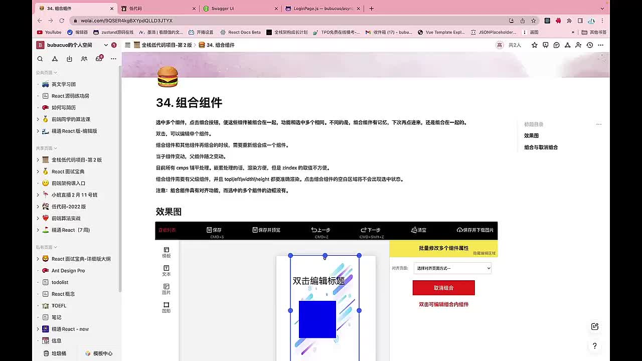642x361 pixels.
Task: Click the hamburger page emoji icon
Action: (168, 77)
